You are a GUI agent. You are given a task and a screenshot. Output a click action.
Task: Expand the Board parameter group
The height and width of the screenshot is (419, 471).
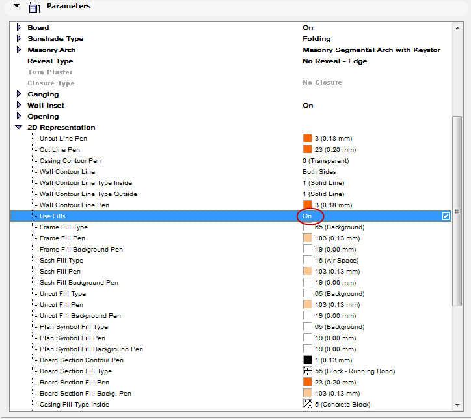pos(19,28)
